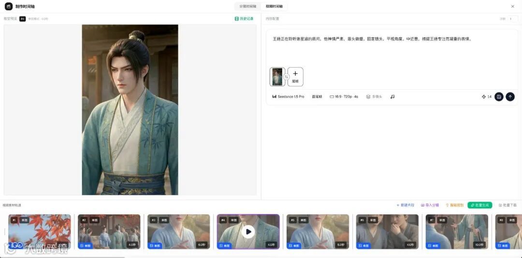Click the horizontal scrollbar below the clip track
The image size is (522, 258).
[x=62, y=257]
